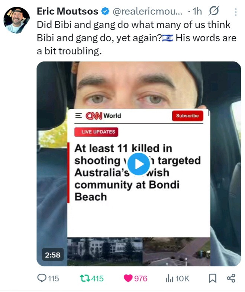Open the CNN hamburger menu in video

coord(78,115)
